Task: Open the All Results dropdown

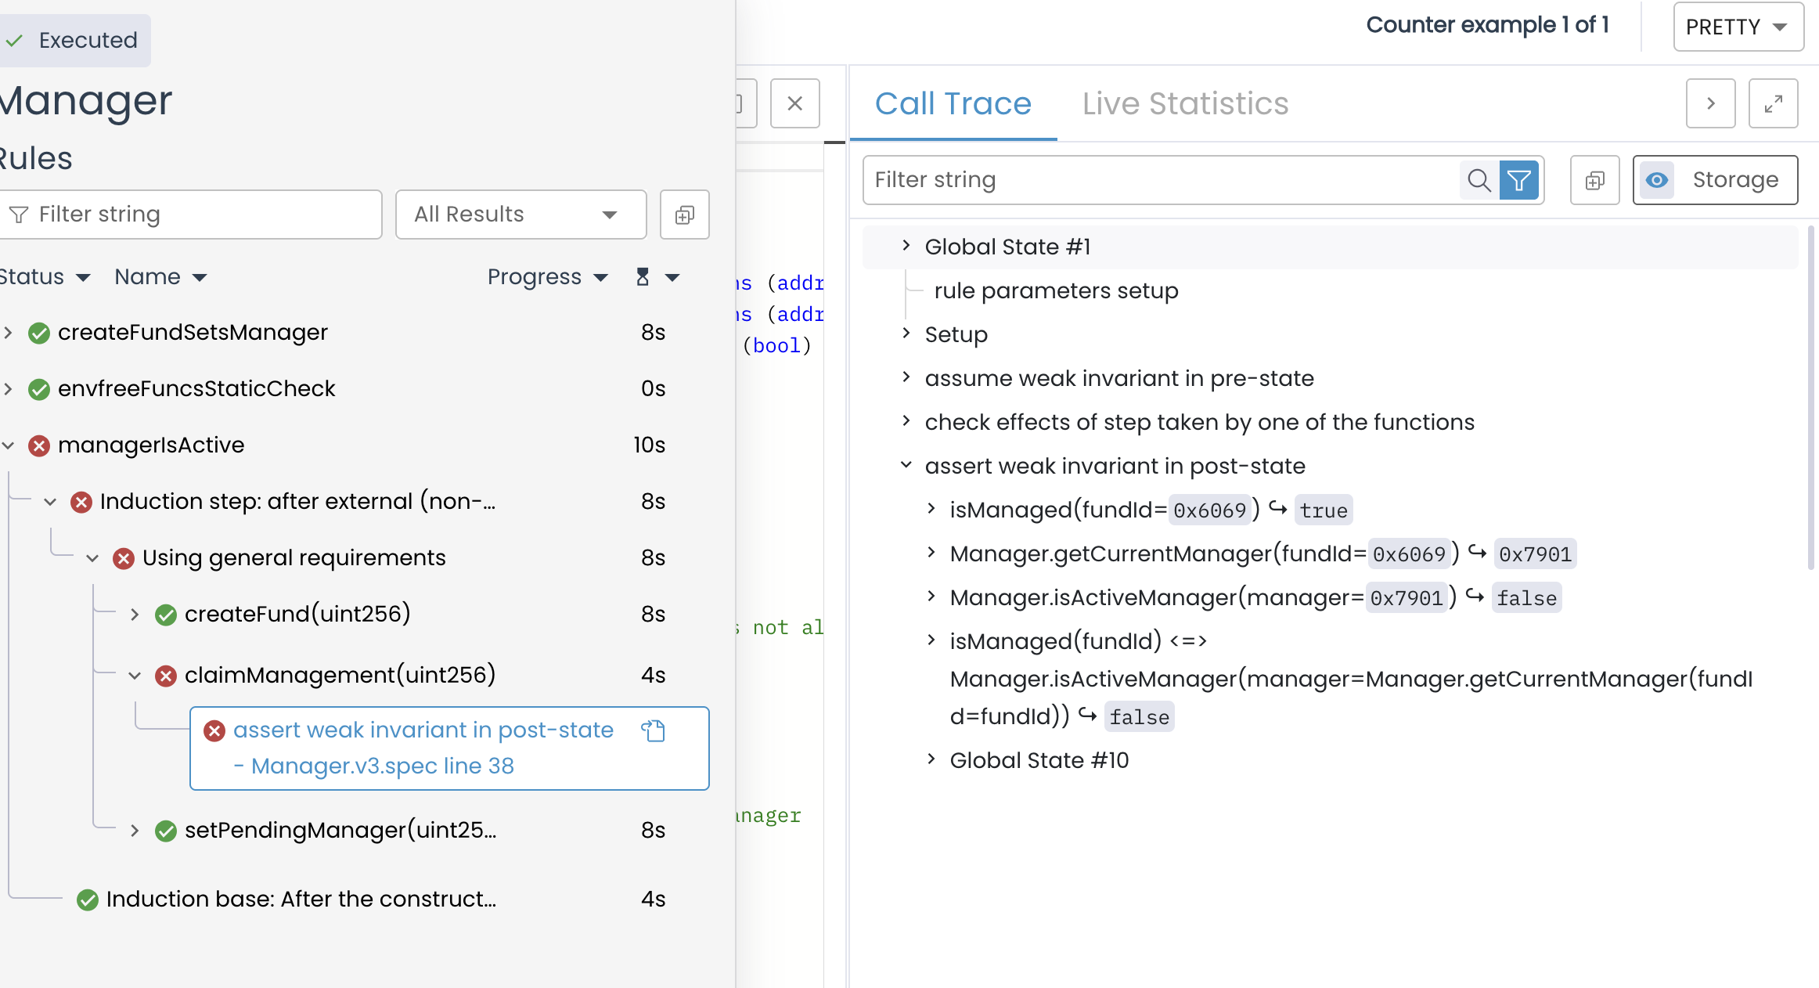Action: point(520,215)
